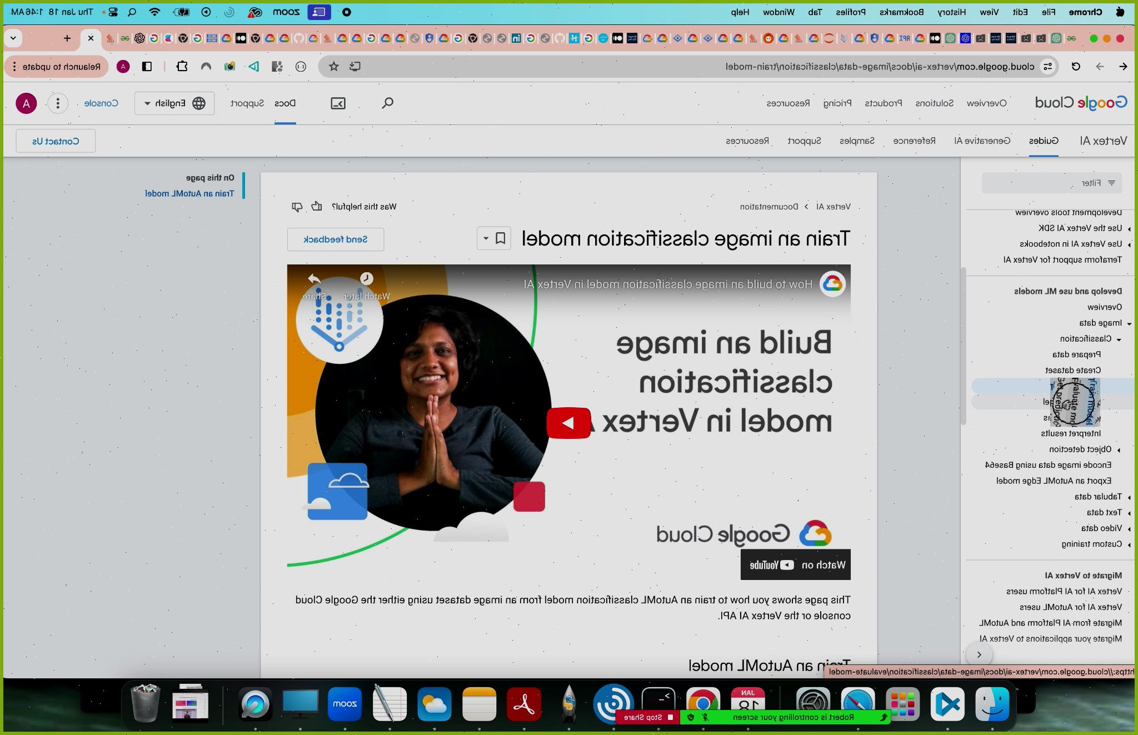Click the bookmark page icon beside the title
The height and width of the screenshot is (735, 1138).
[x=501, y=238]
